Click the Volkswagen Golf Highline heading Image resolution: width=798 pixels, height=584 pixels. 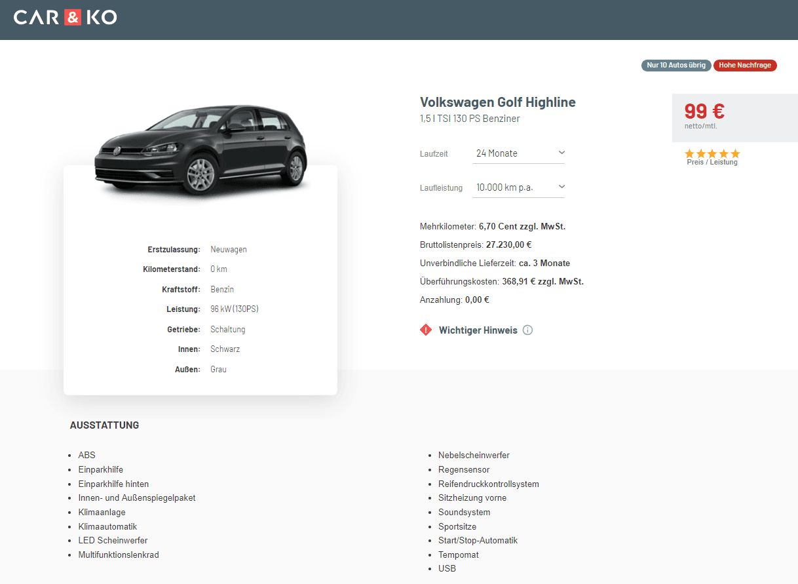[x=498, y=102]
